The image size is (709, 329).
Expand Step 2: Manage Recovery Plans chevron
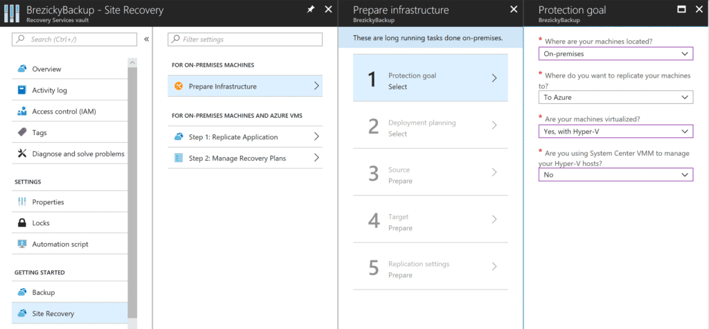316,158
